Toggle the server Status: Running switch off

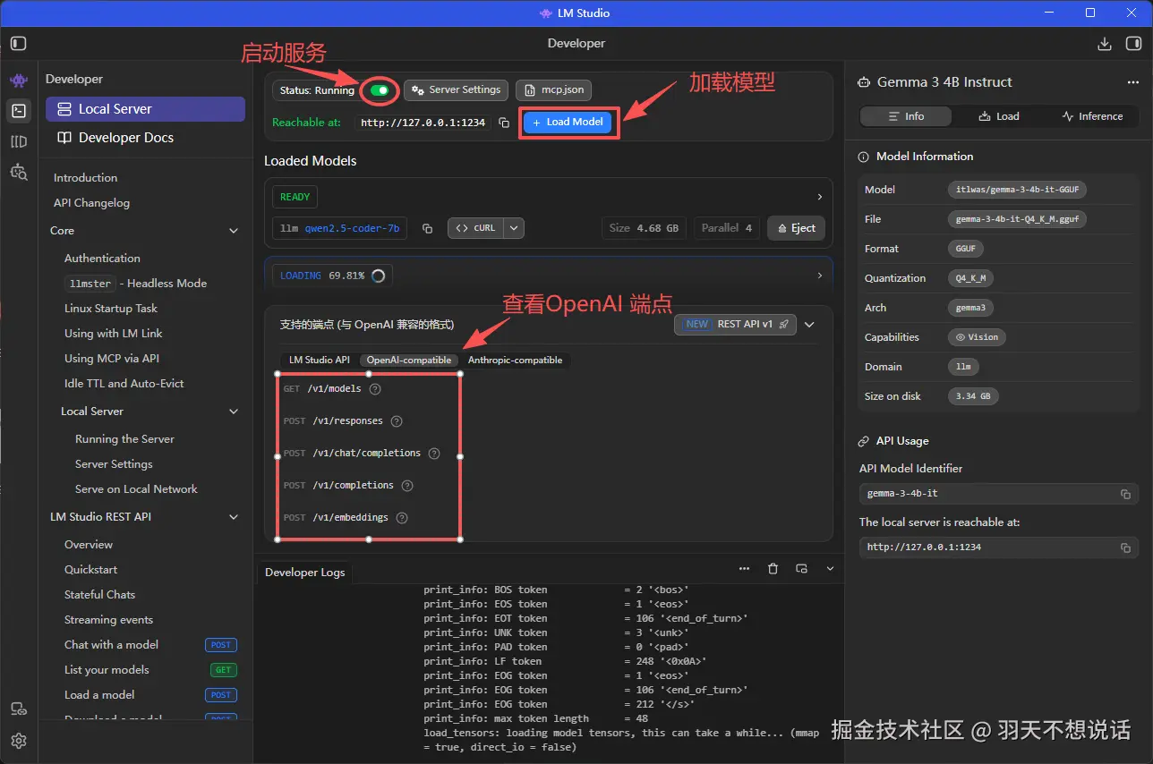click(378, 90)
